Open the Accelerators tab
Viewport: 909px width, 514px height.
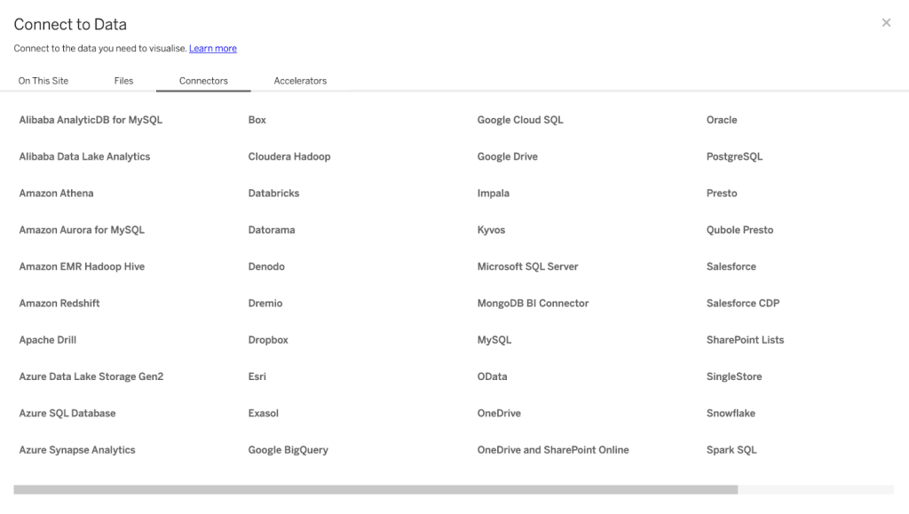point(300,81)
